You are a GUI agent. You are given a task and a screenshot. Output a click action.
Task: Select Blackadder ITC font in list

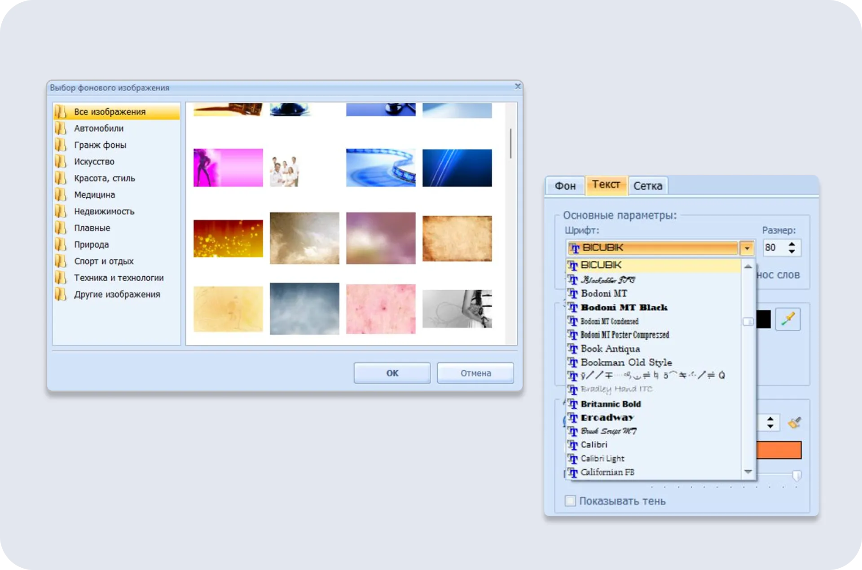654,279
